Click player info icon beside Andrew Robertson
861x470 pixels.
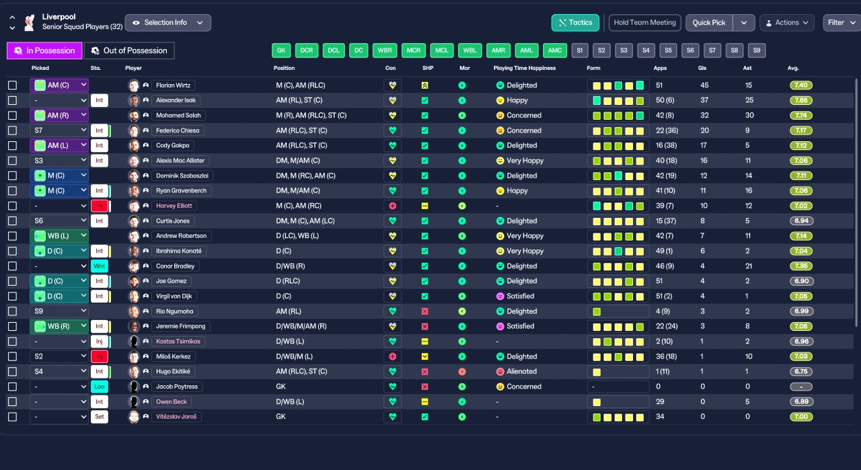[146, 236]
